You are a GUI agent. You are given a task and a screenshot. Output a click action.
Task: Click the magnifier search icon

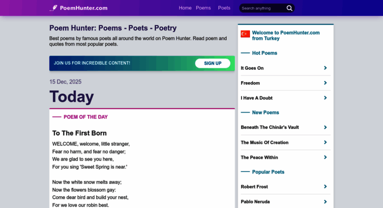(x=289, y=8)
